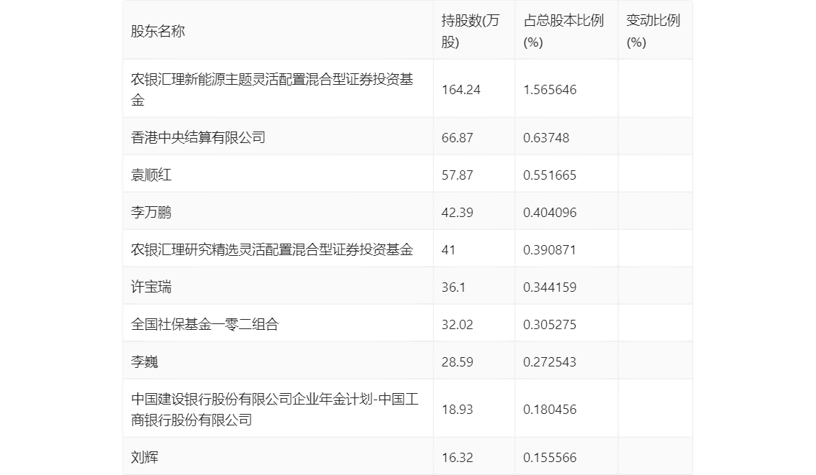Viewport: 816px width, 475px height.
Task: Click the 42.39 holdings value
Action: pos(458,213)
